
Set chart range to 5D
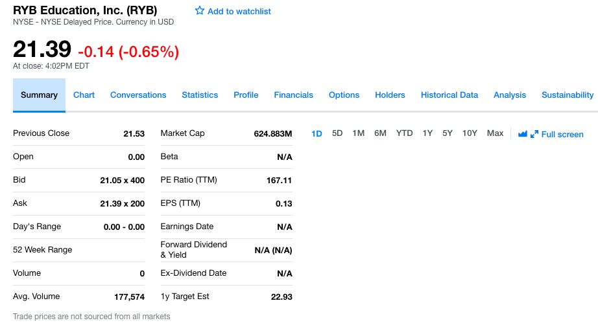tap(337, 133)
